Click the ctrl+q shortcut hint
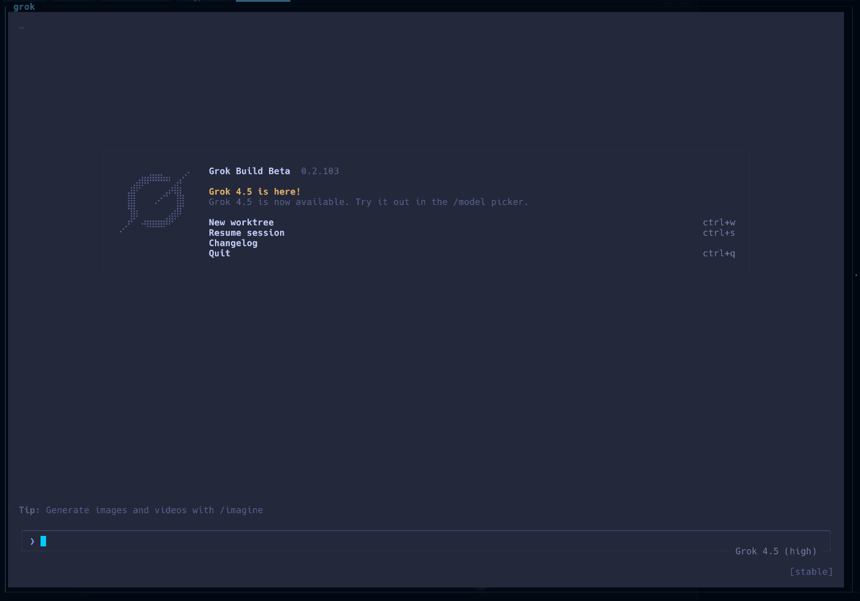The height and width of the screenshot is (601, 860). coord(719,253)
